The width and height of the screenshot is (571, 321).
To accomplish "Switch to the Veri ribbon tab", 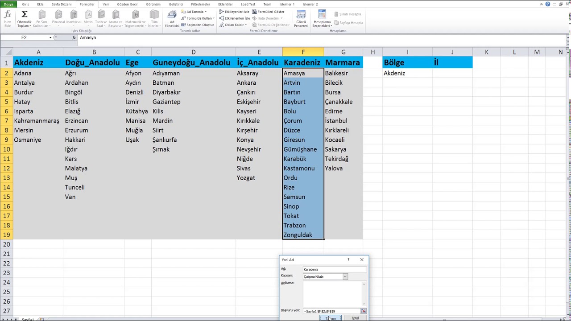I will (106, 4).
